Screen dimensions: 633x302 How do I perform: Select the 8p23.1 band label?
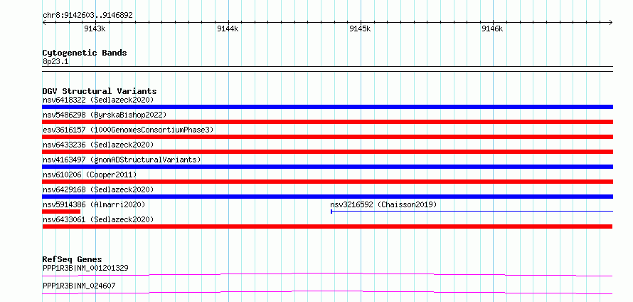(x=55, y=62)
